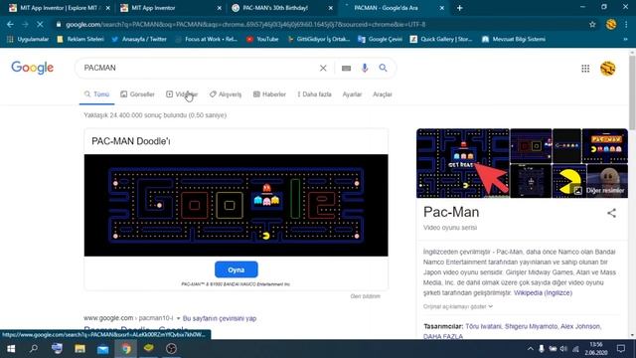Viewport: 636px width, 358px height.
Task: Click the 'Alex Johnson' link
Action: point(580,326)
